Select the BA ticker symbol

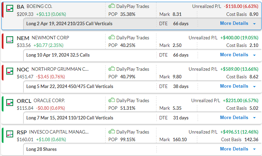pyautogui.click(x=20, y=7)
